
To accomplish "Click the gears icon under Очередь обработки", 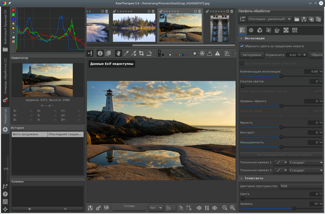I will [x=5, y=100].
